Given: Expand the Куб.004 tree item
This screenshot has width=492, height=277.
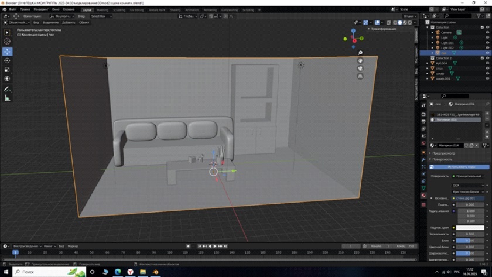Looking at the screenshot, I should tap(427, 63).
